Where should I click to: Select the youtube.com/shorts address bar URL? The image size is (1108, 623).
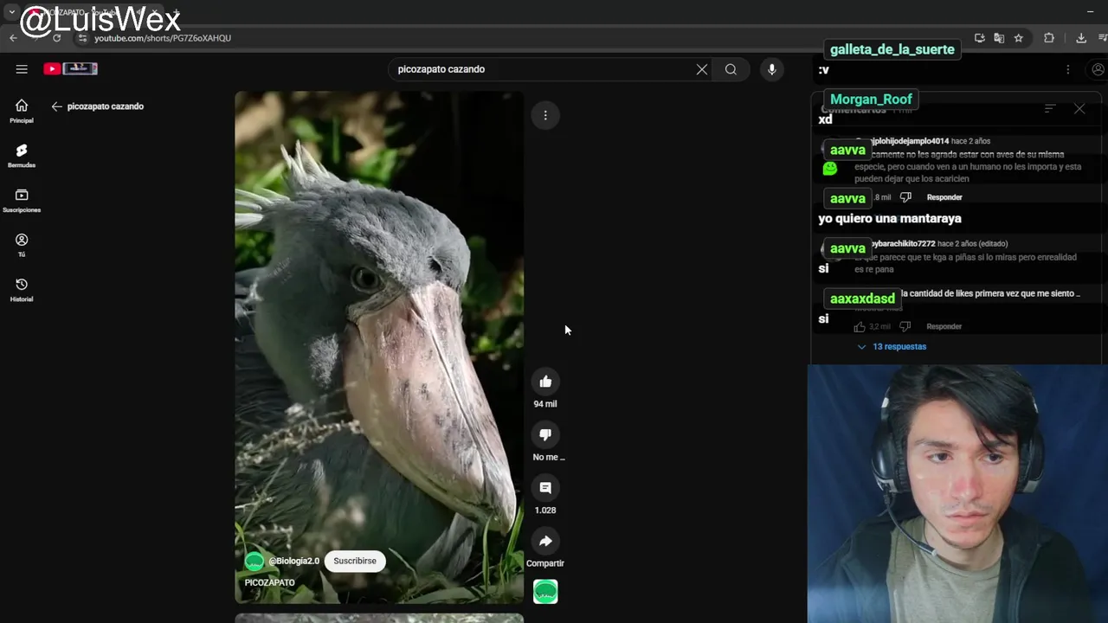[x=163, y=38]
